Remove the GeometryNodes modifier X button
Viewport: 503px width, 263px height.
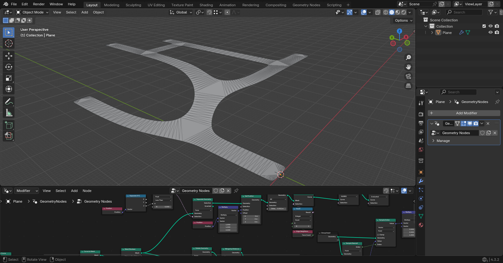click(x=488, y=123)
